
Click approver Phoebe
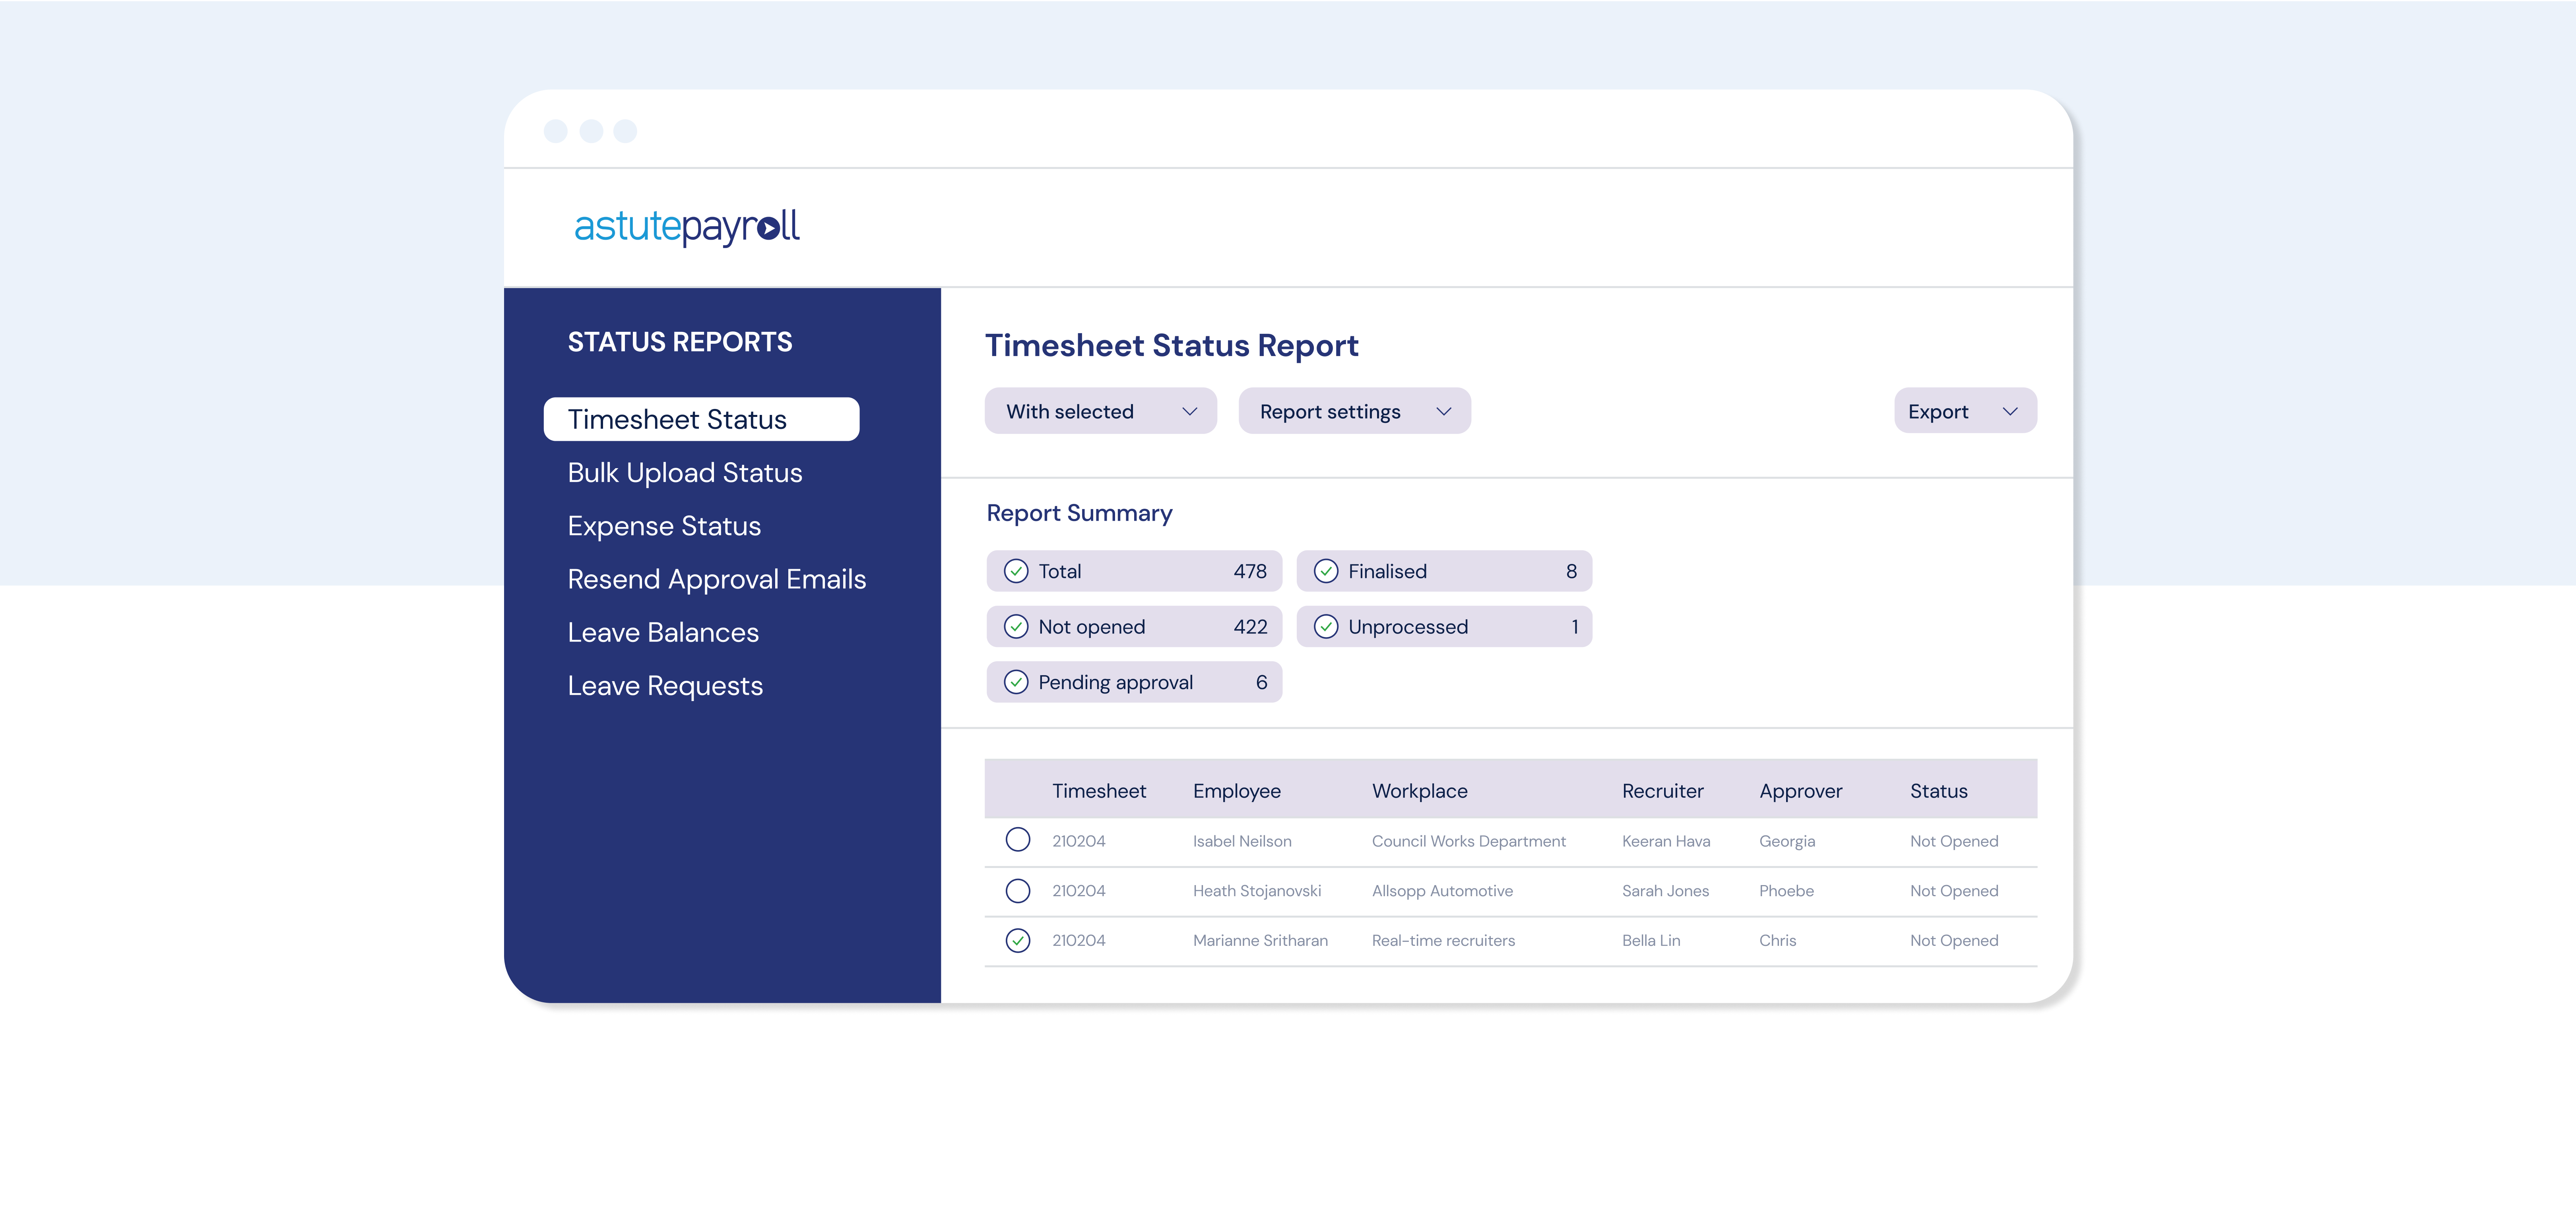tap(1786, 891)
